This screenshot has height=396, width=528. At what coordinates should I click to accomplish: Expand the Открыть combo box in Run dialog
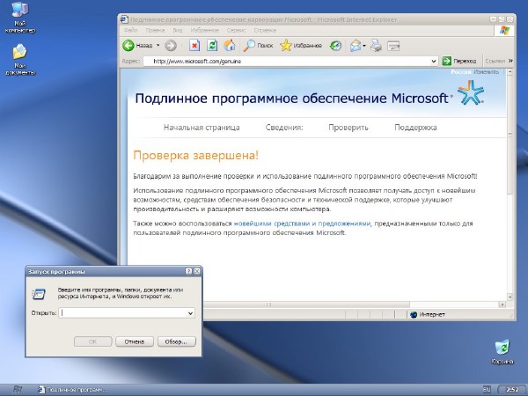point(190,312)
